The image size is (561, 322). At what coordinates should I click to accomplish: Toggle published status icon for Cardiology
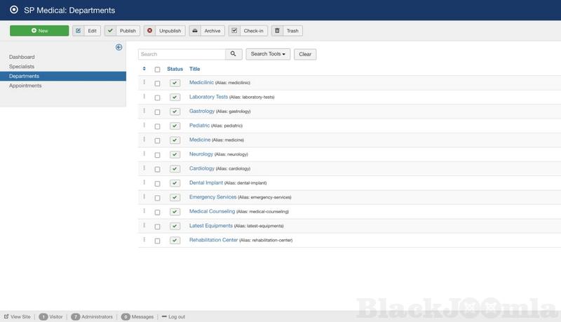[175, 169]
